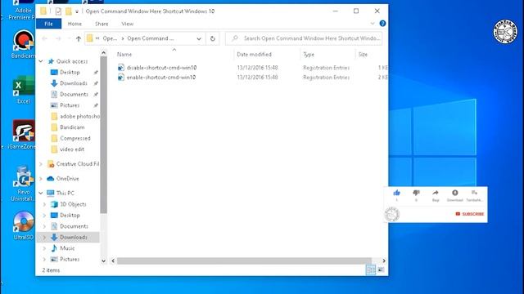Open Downloads under Quick access

tap(73, 83)
